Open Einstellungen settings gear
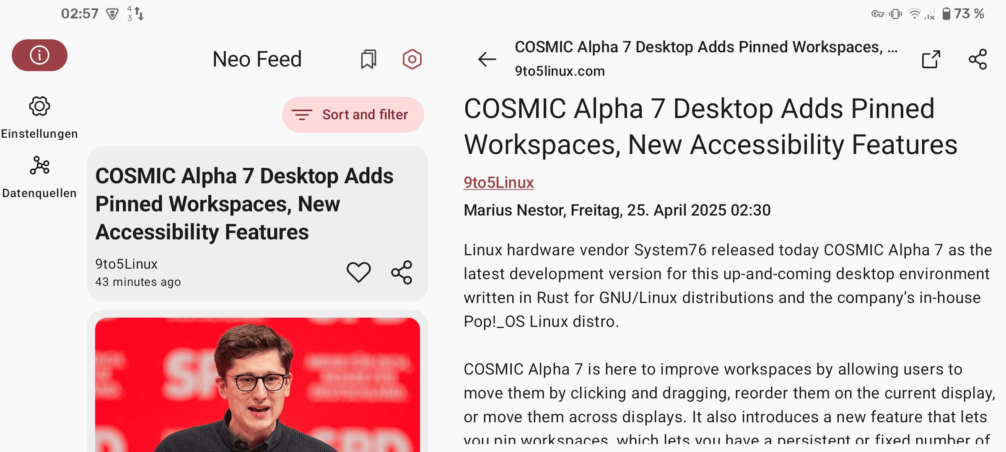 (x=39, y=106)
